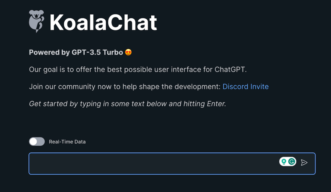
Task: Click the heart-eyes emoji beside GPT-3.5 Turbo
Action: (x=128, y=52)
